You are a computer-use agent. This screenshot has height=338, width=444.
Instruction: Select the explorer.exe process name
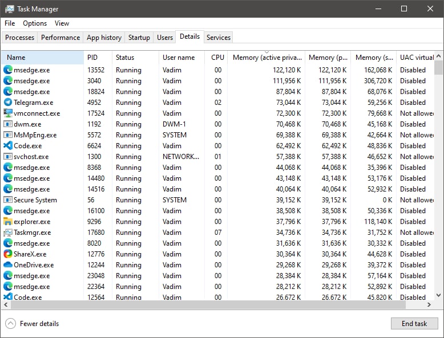coord(32,222)
